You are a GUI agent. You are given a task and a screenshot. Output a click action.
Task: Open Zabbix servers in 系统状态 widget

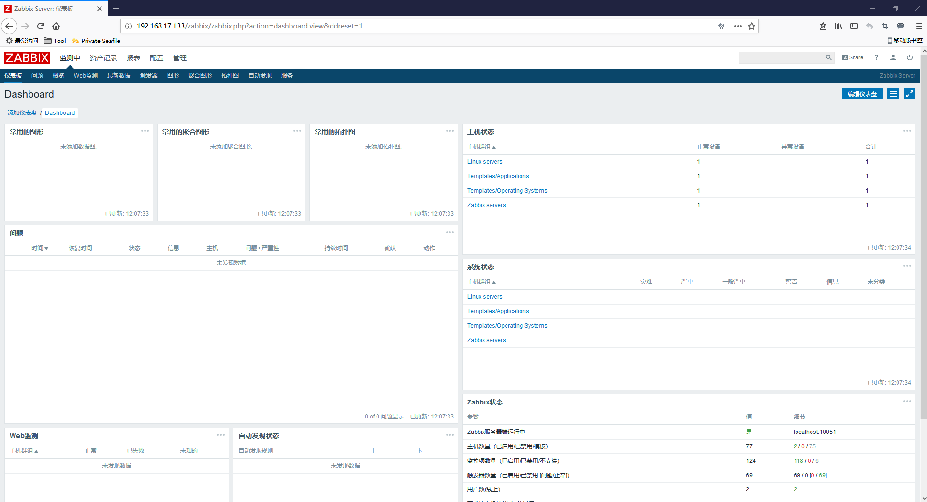click(486, 340)
